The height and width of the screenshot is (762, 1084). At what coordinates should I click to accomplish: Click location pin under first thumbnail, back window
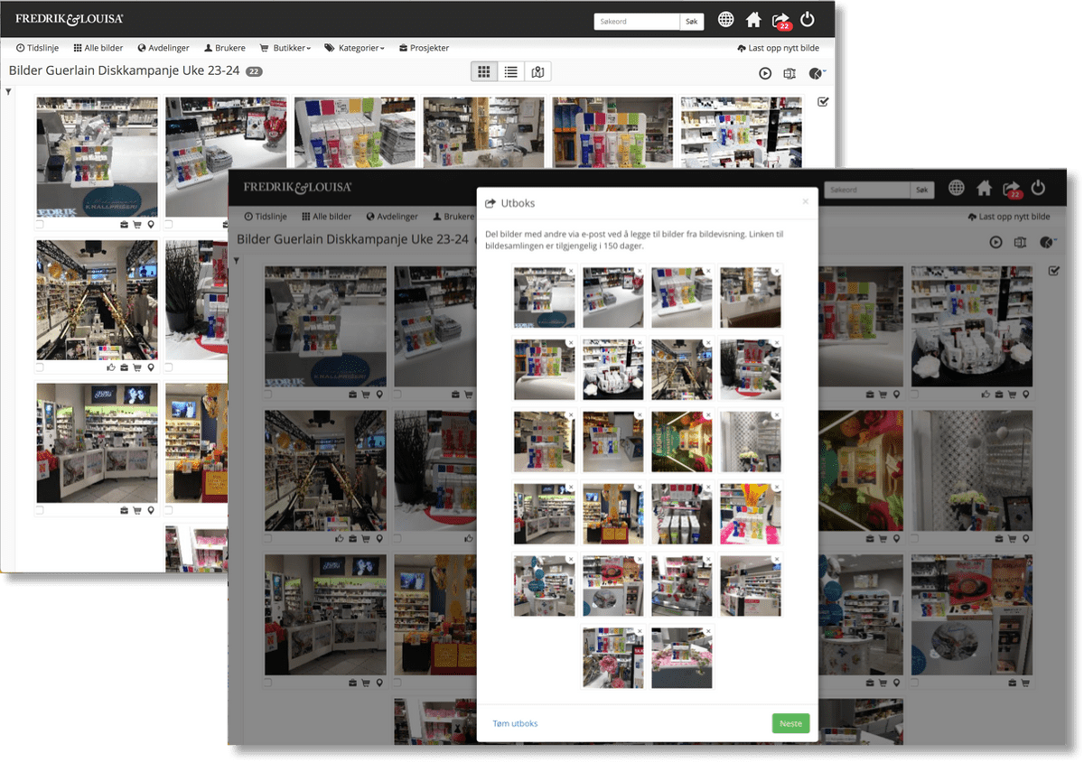click(151, 225)
